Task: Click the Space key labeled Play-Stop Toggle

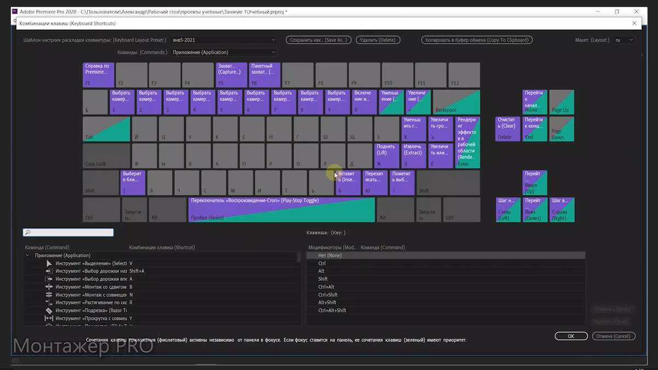Action: click(281, 210)
